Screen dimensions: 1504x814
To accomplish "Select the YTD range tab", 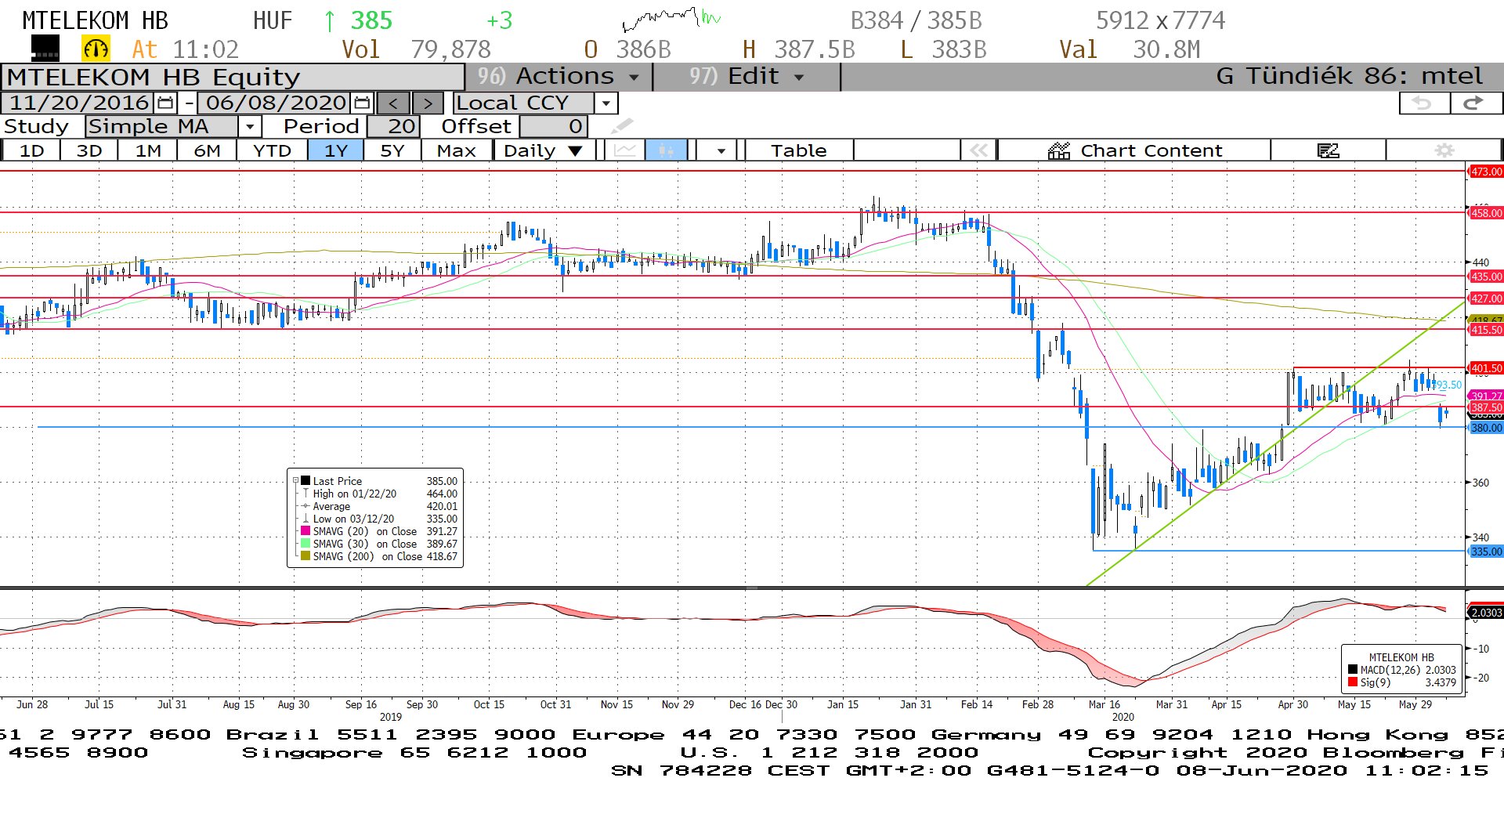I will point(272,150).
